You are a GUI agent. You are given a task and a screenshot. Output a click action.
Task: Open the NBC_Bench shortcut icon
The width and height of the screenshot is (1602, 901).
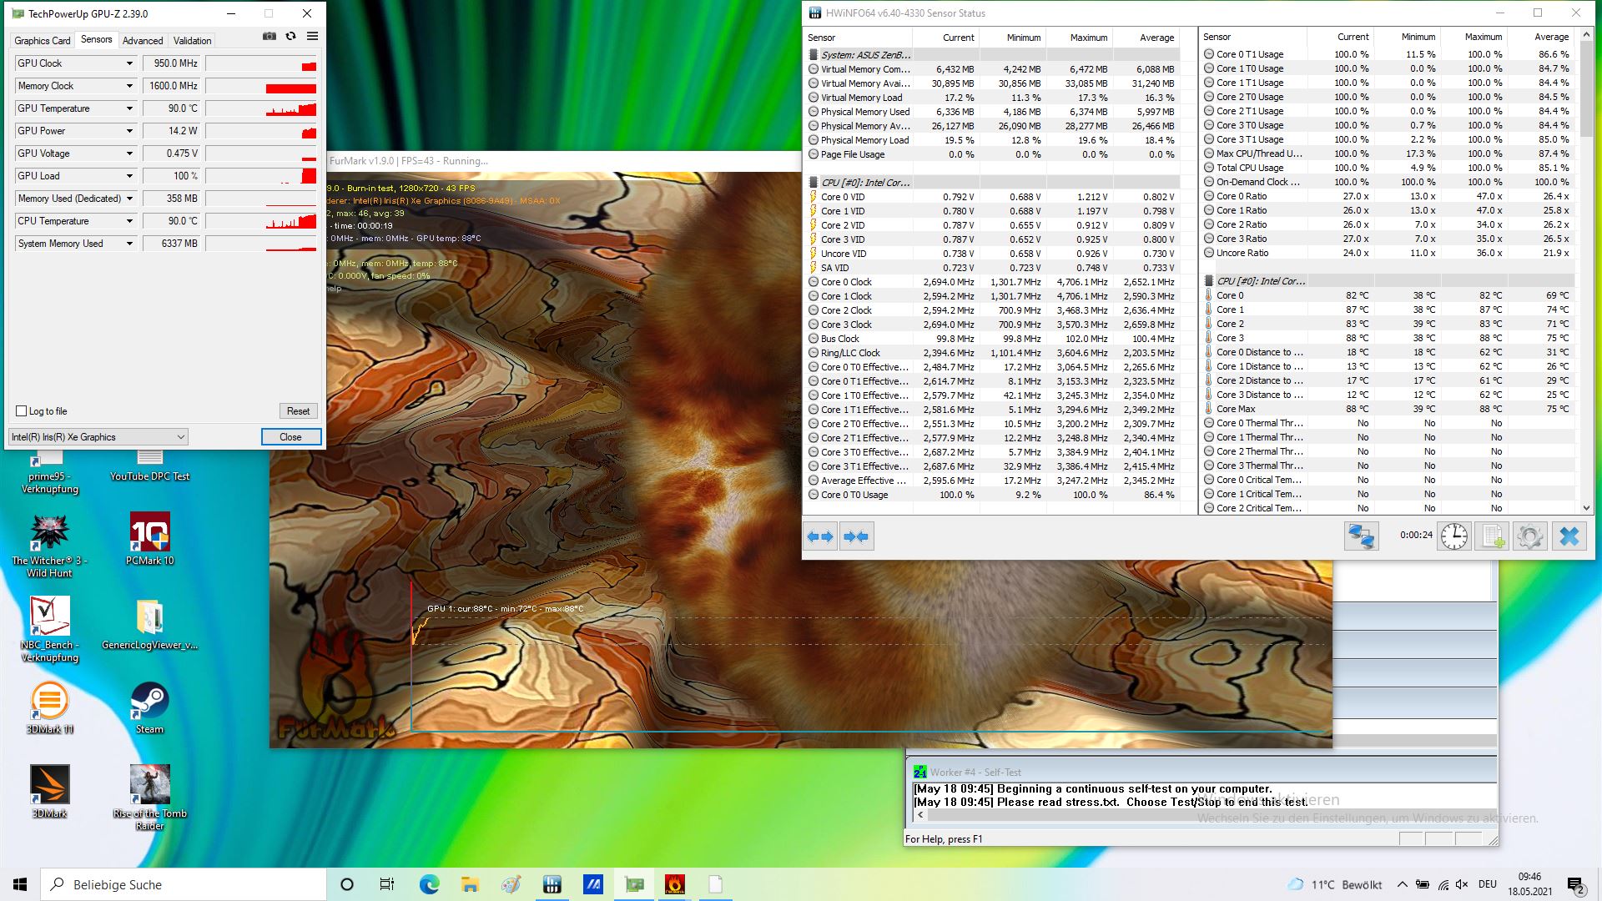(x=49, y=630)
